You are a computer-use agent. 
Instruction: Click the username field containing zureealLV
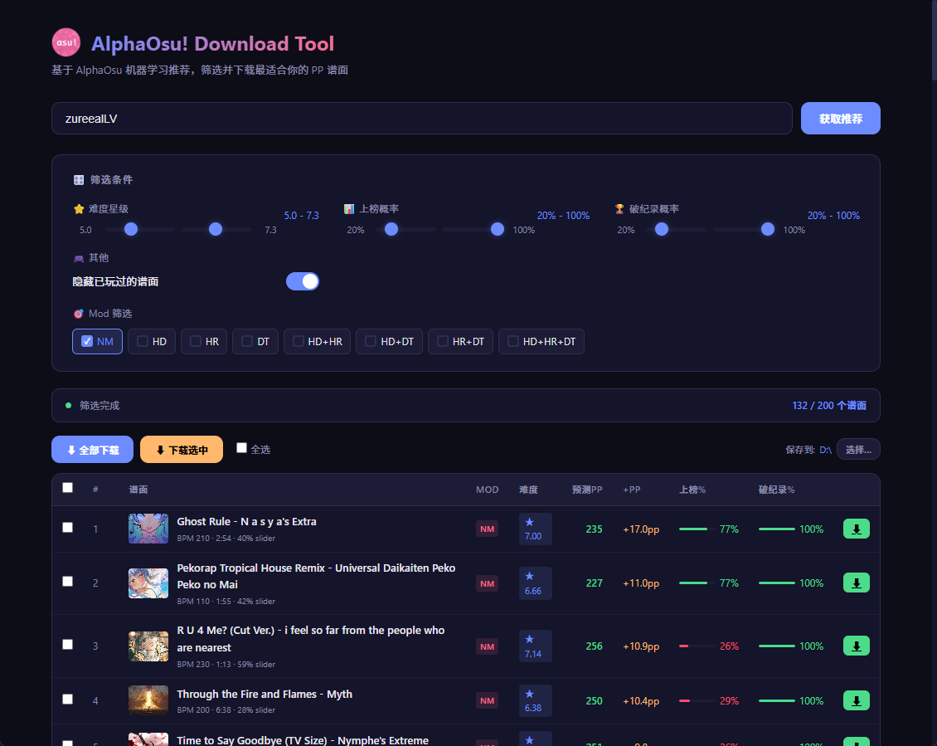422,119
